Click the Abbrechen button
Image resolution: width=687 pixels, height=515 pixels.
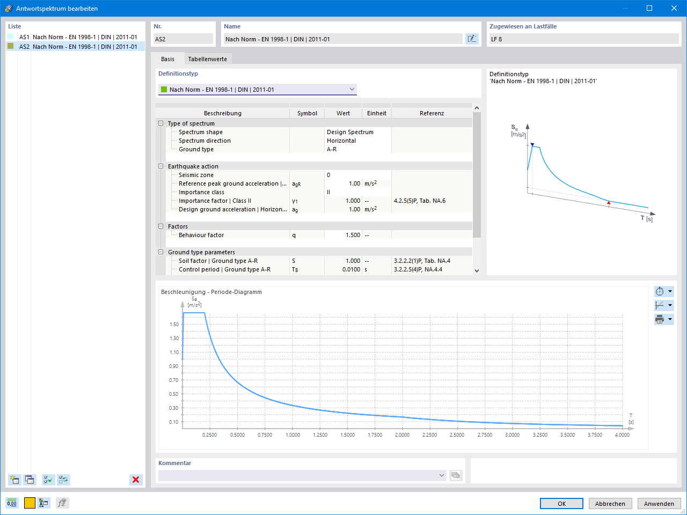coord(610,504)
